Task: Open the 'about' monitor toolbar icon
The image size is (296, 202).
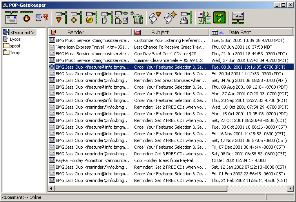Action: tap(238, 18)
